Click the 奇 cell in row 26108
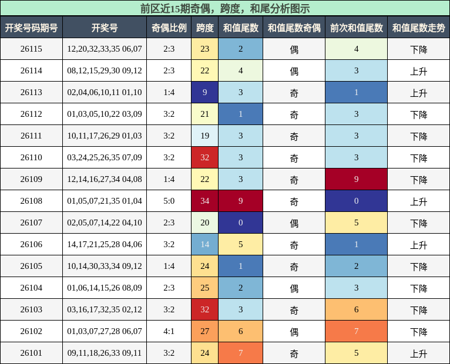The image size is (450, 364). point(294,201)
